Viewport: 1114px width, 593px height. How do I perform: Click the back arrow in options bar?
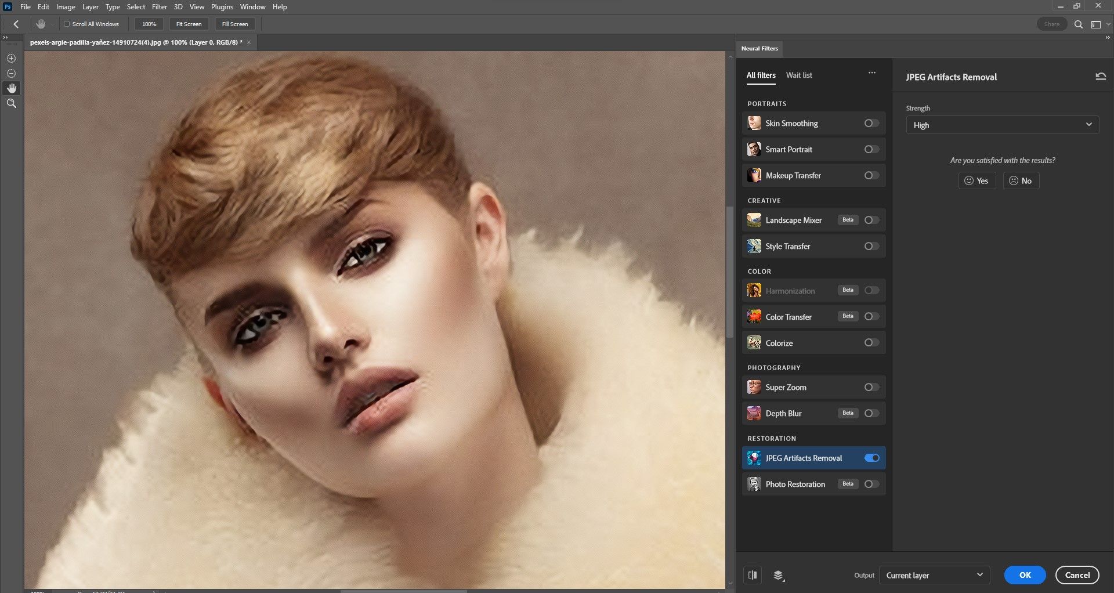(16, 24)
